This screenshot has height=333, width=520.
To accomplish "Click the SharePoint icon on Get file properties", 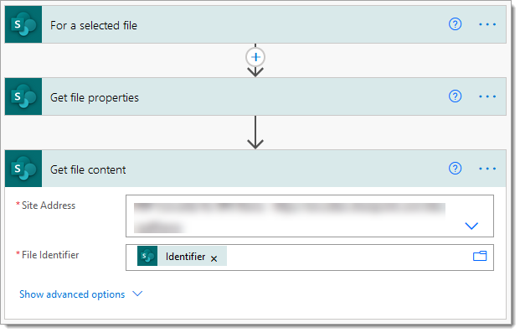I will (x=23, y=96).
